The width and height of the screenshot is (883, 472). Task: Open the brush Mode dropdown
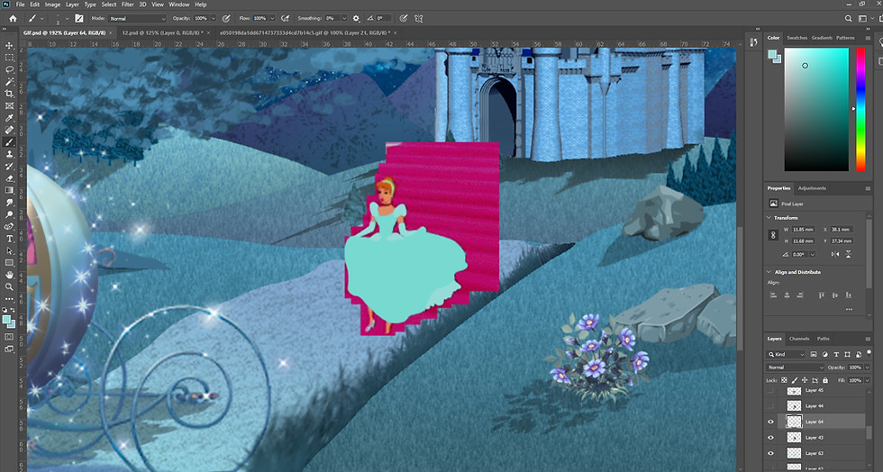(137, 18)
